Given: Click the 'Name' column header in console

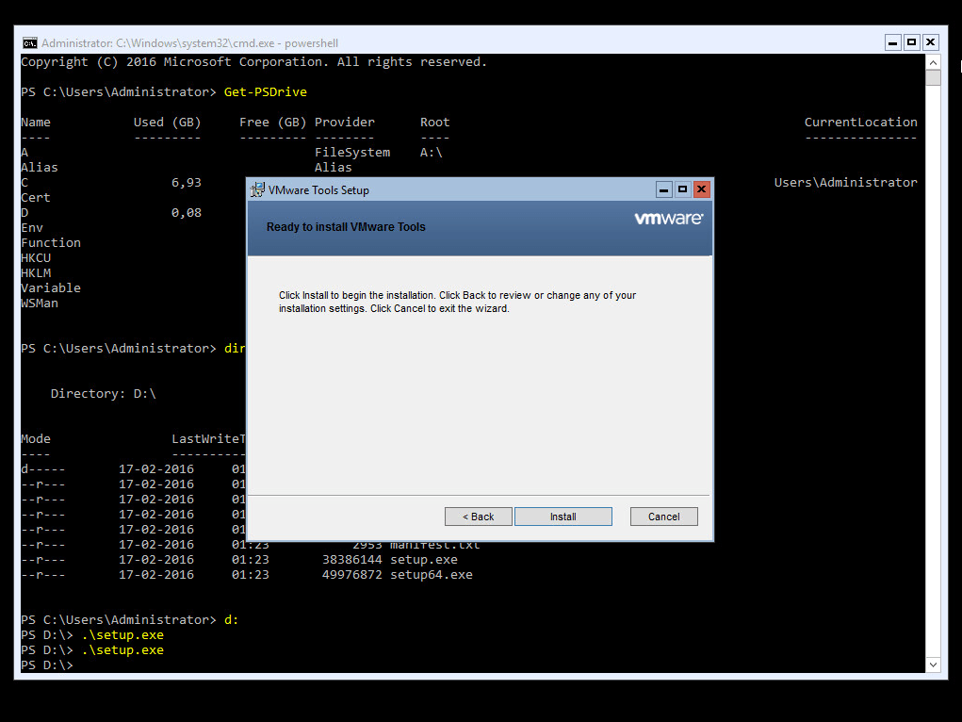Looking at the screenshot, I should click(x=36, y=123).
